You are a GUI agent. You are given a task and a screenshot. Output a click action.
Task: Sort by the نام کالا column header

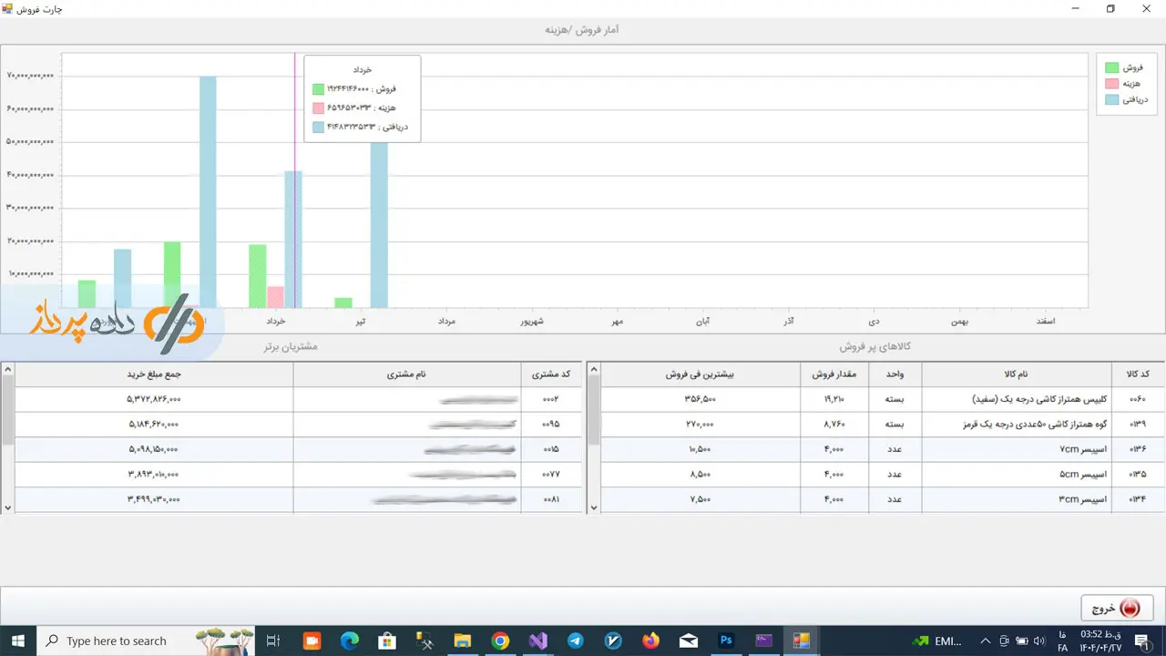(x=1016, y=374)
